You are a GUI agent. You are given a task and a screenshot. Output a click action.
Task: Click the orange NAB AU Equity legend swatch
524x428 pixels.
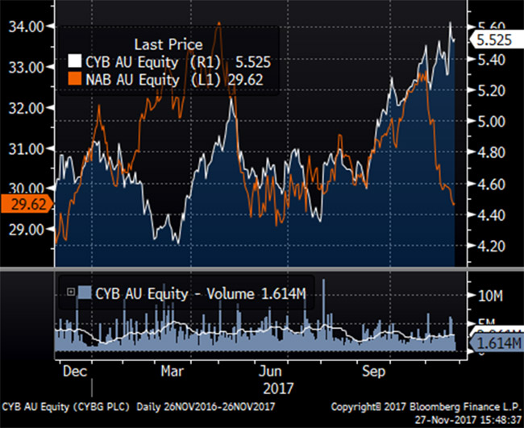click(73, 78)
